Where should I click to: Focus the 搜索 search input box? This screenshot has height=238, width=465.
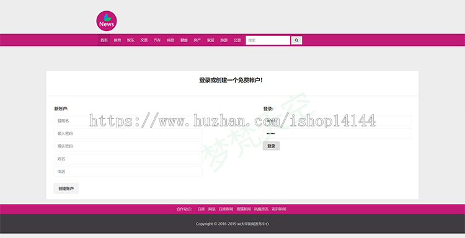(x=268, y=40)
